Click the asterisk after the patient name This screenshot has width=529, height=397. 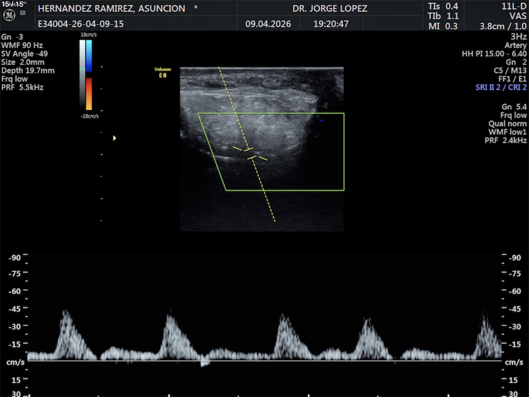[196, 7]
